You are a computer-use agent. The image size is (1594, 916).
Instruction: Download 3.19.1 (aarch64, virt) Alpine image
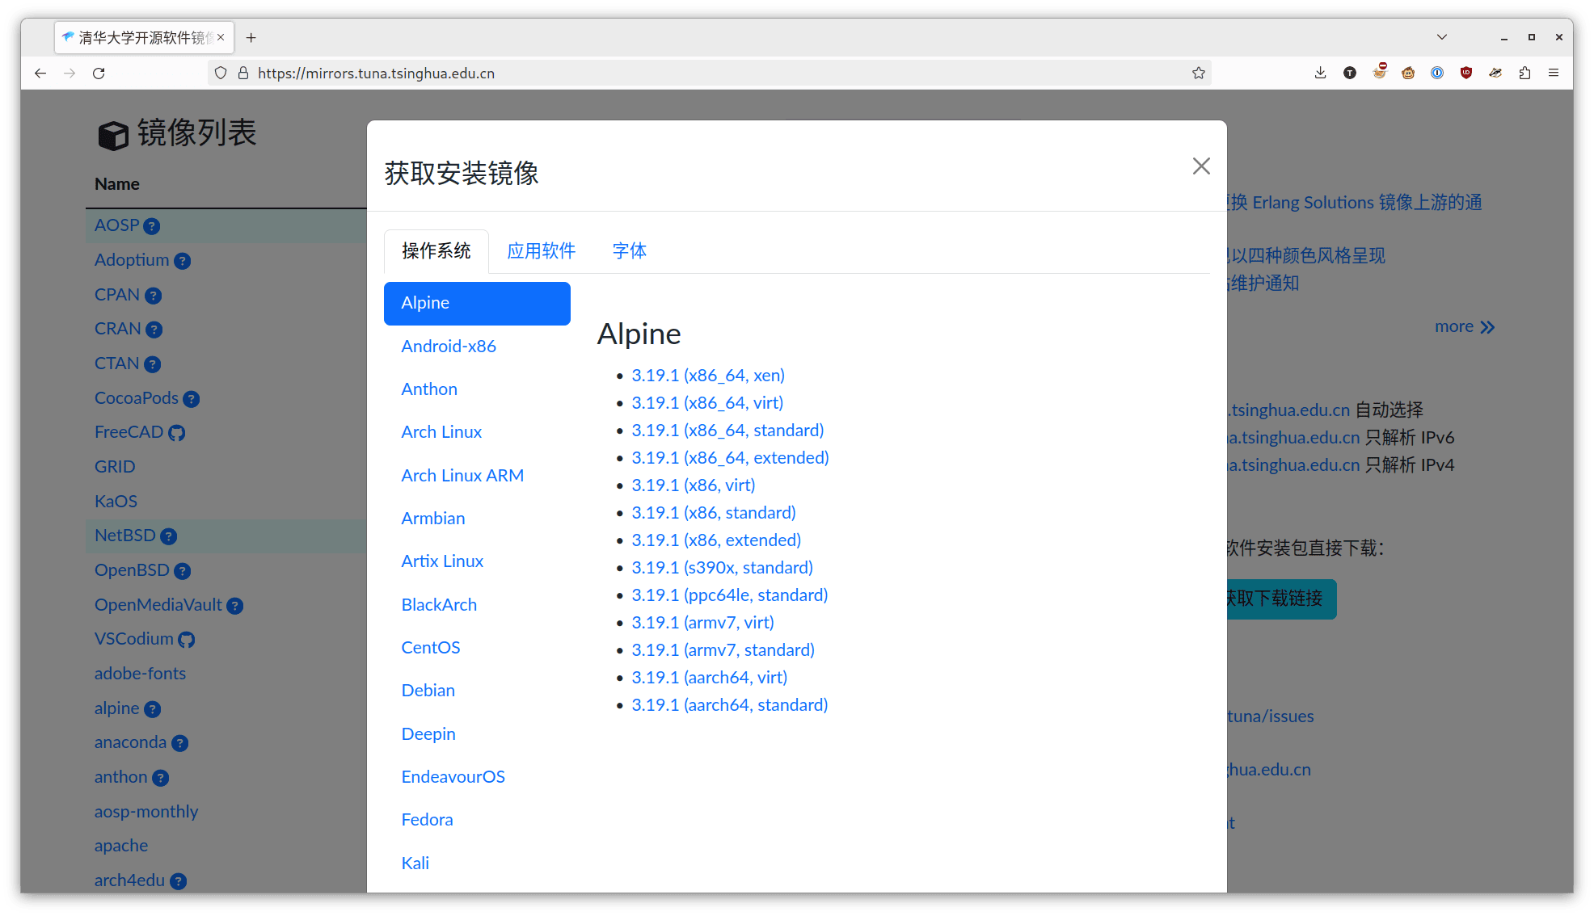pyautogui.click(x=709, y=678)
